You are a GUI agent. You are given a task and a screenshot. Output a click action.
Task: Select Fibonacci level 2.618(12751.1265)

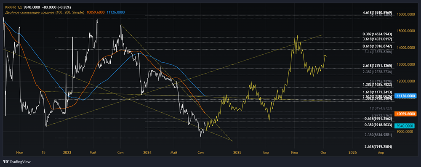pyautogui.click(x=378, y=66)
